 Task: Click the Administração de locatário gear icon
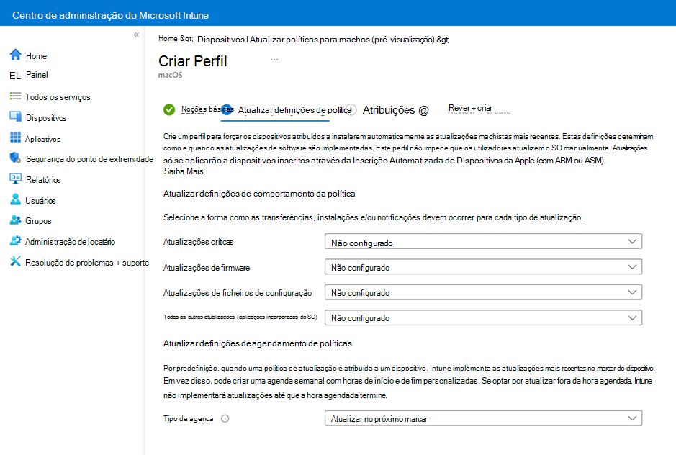click(16, 240)
